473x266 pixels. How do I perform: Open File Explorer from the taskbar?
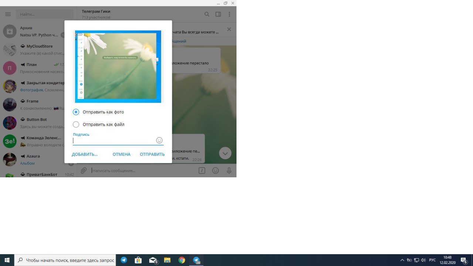(x=167, y=260)
